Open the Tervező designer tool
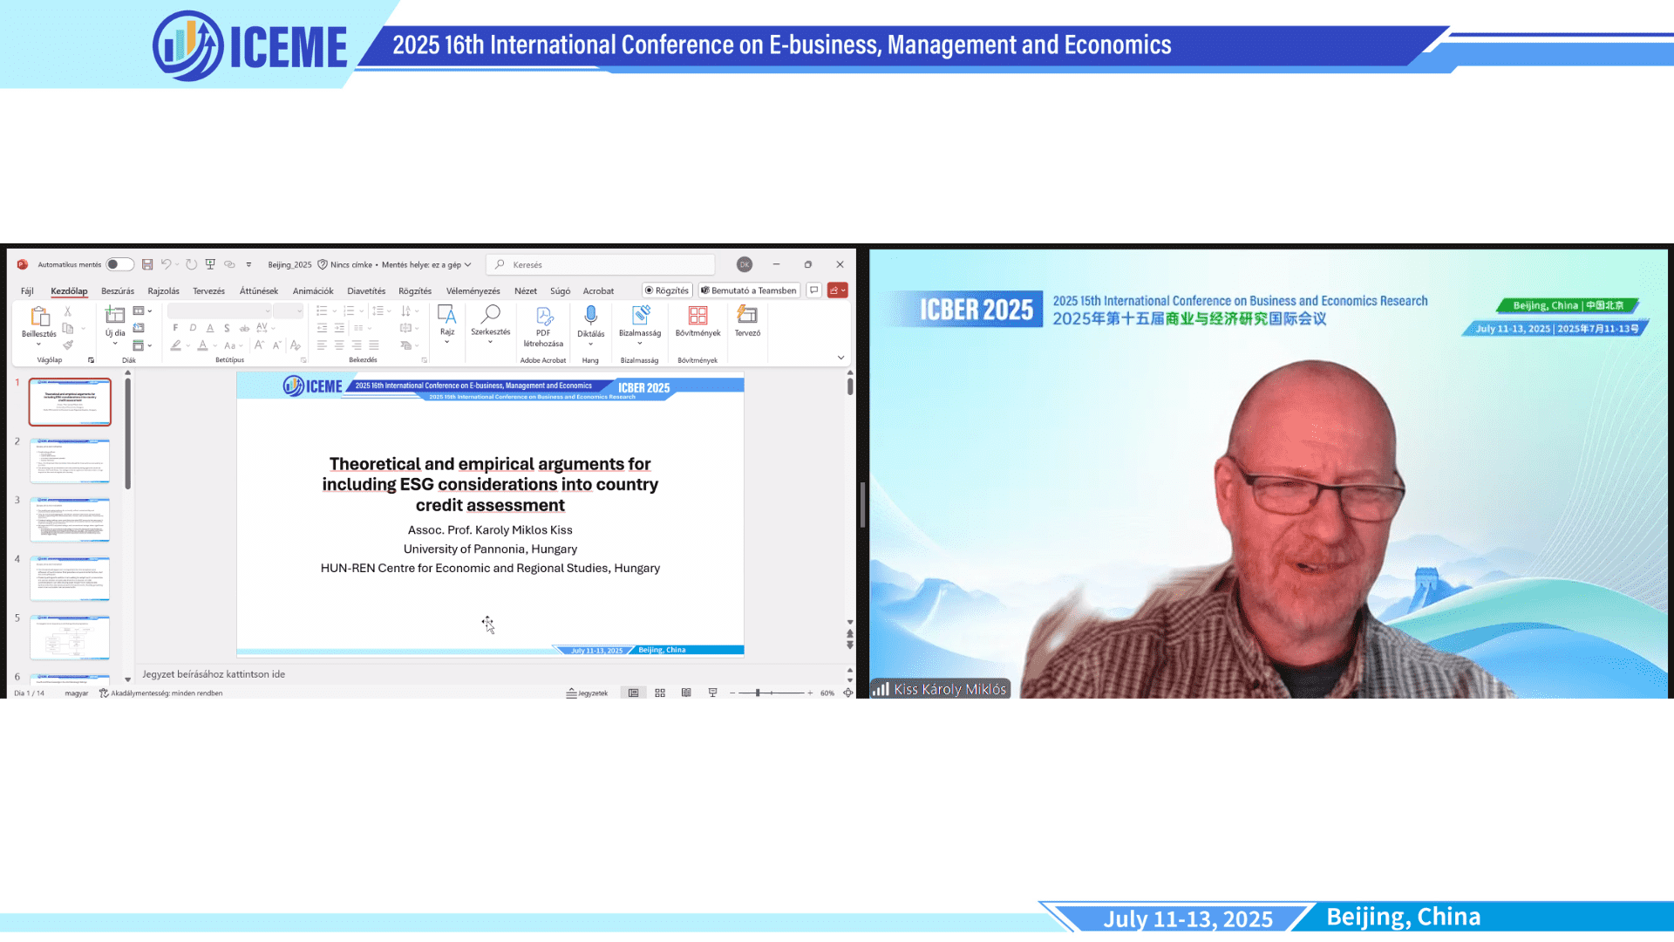 tap(747, 315)
